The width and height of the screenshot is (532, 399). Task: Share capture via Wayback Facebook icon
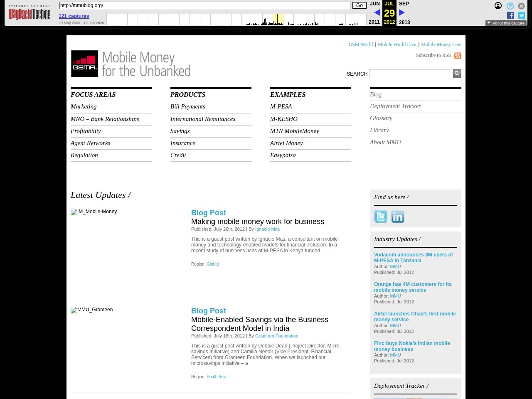[510, 15]
